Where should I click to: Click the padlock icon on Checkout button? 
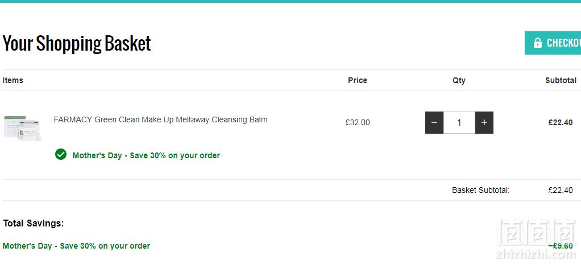(x=537, y=43)
